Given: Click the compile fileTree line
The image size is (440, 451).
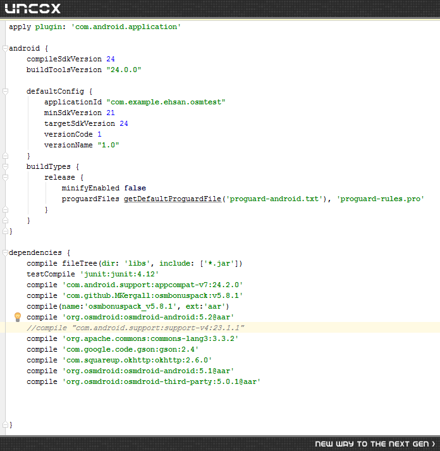Looking at the screenshot, I should pyautogui.click(x=135, y=264).
